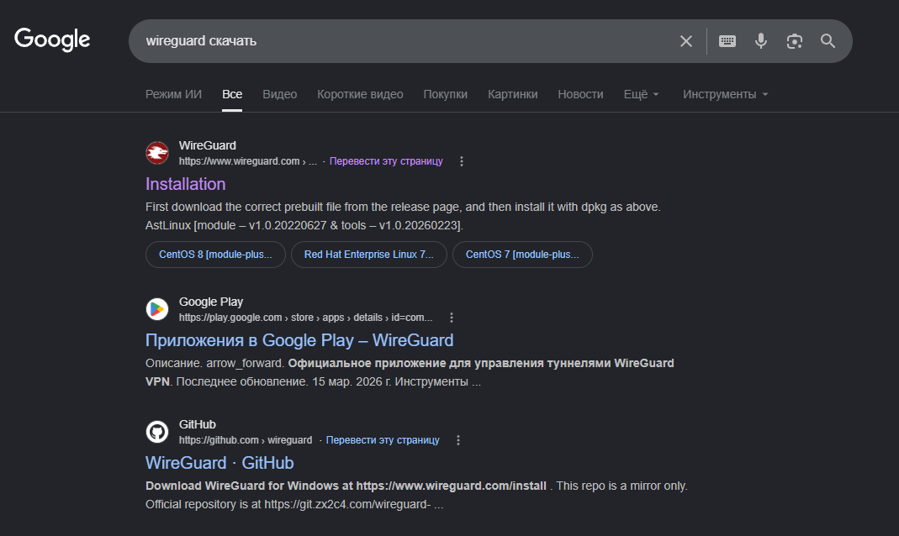Switch to the Короткие видео tab
The height and width of the screenshot is (536, 899).
pyautogui.click(x=360, y=94)
